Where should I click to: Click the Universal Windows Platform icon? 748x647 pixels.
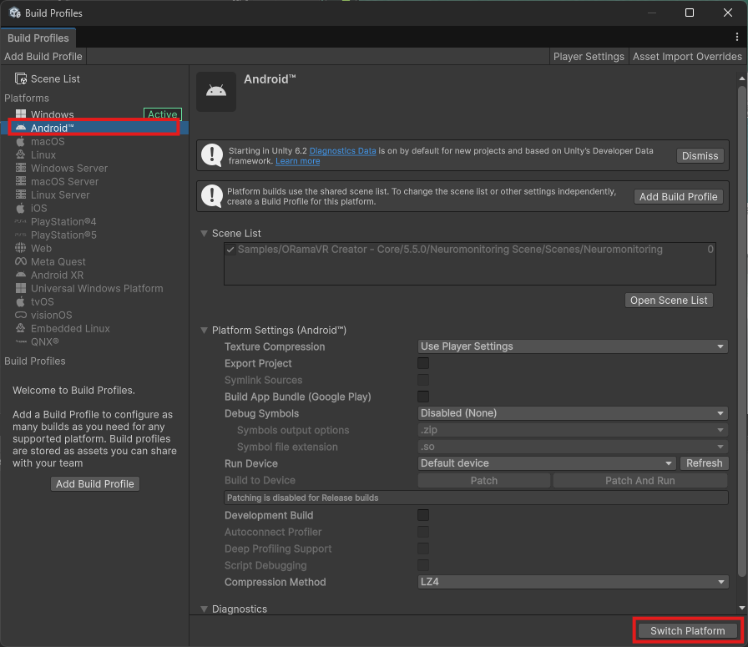pos(21,288)
